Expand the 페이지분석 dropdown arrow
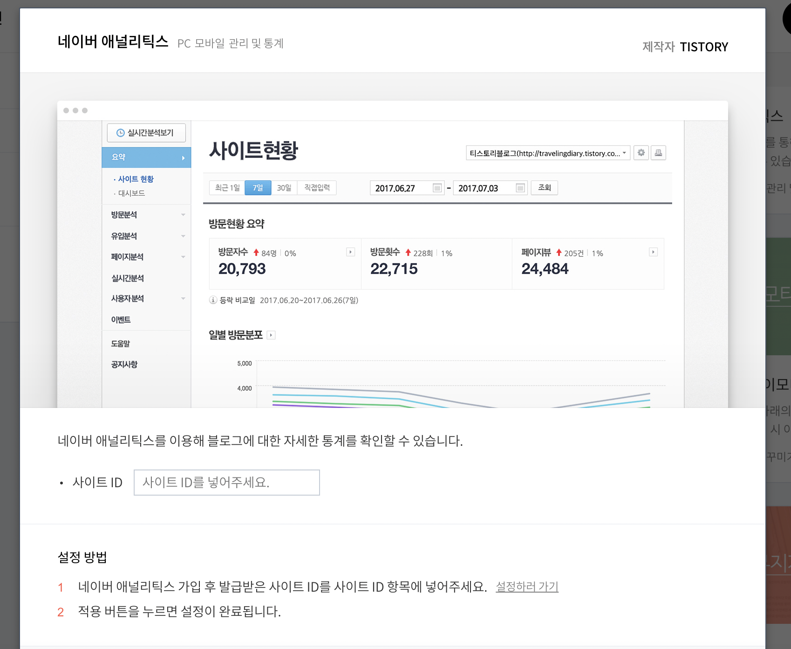Viewport: 791px width, 649px height. coord(183,257)
